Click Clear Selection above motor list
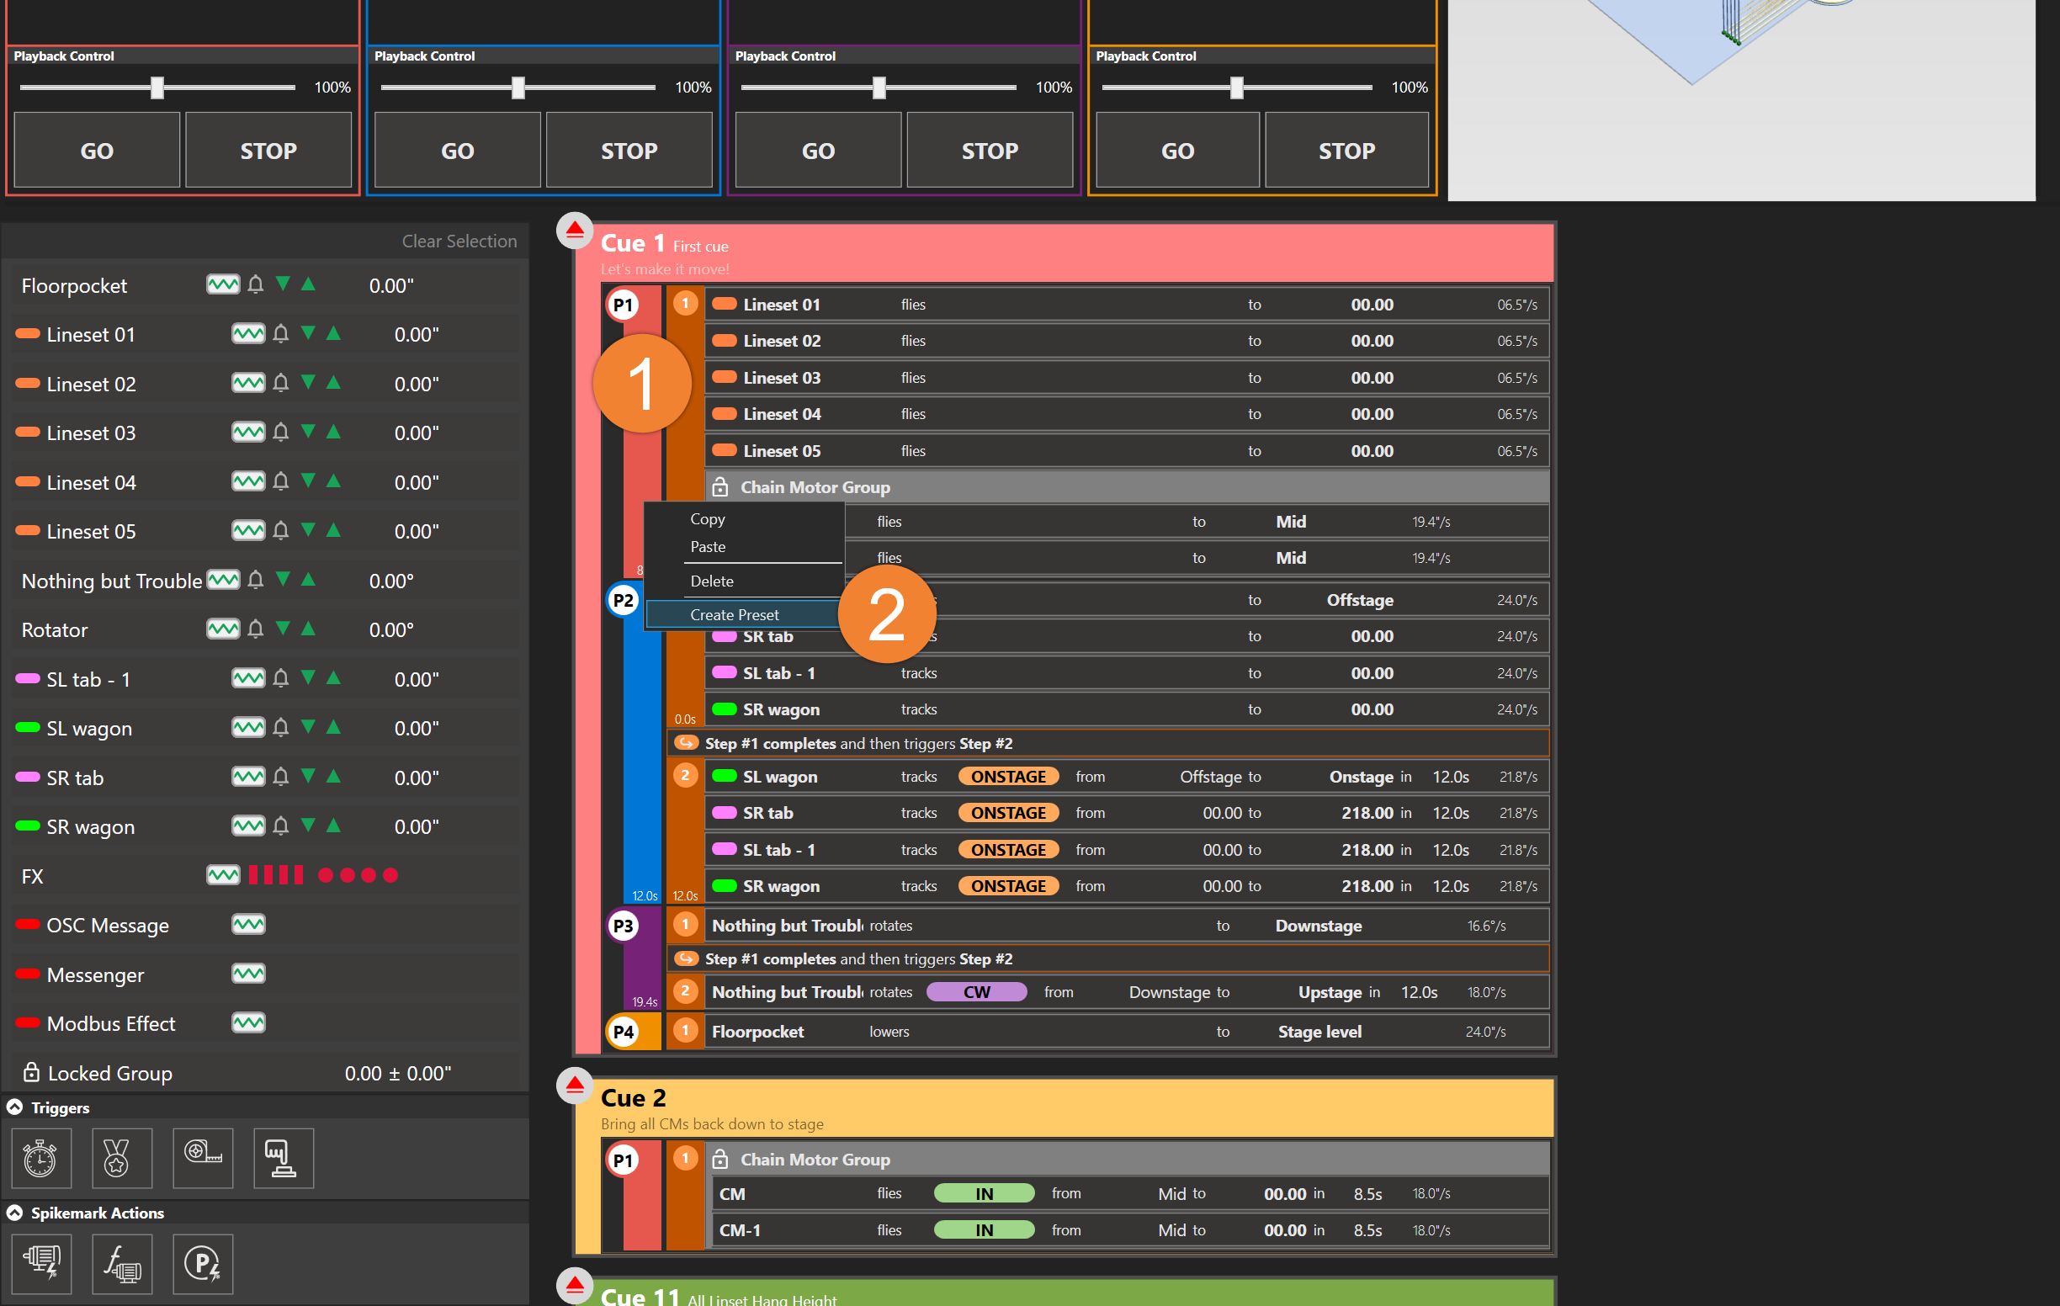 459,242
